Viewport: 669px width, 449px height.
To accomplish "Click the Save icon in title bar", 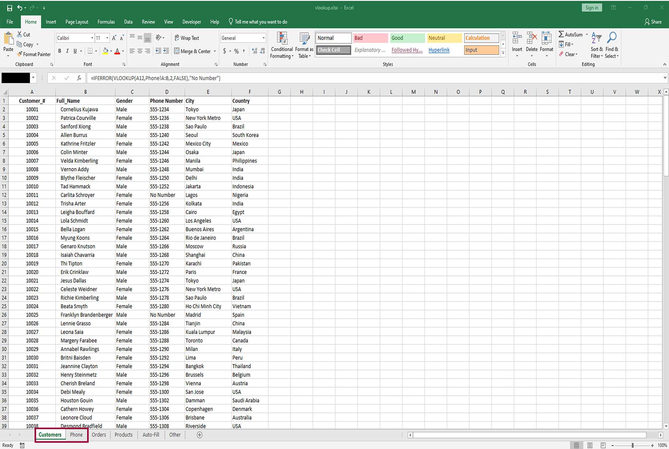I will point(10,8).
